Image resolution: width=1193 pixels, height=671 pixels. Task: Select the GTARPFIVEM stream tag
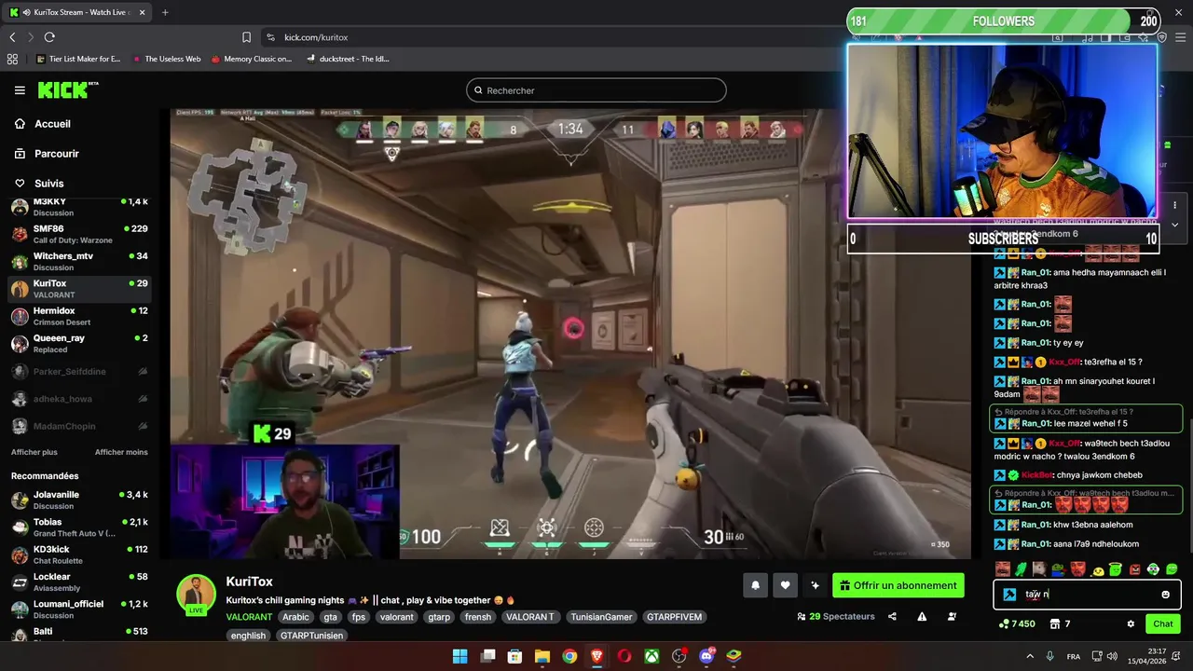tap(673, 617)
